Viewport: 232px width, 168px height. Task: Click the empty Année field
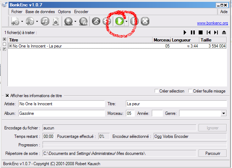157,113
